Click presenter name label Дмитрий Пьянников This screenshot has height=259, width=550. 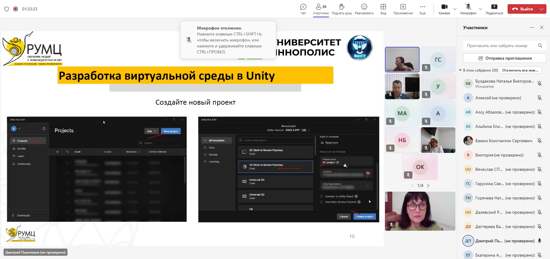tap(36, 252)
